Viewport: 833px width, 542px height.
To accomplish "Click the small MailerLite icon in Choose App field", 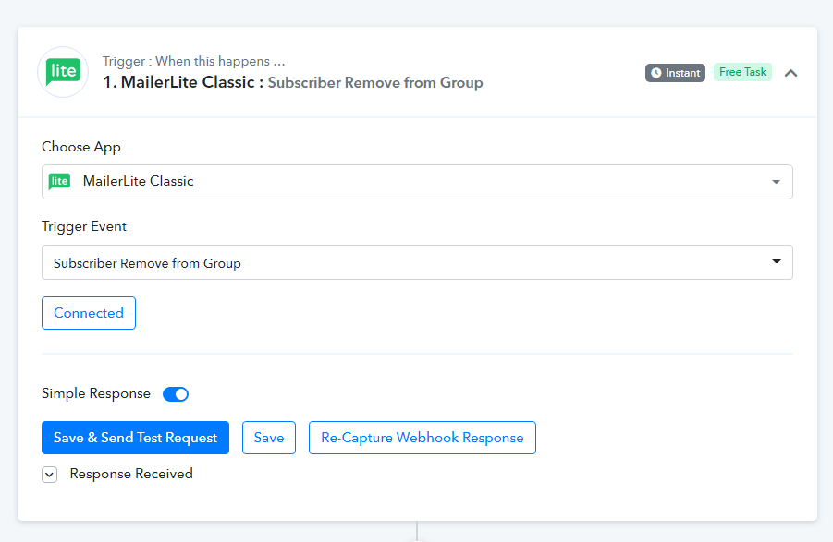I will coord(59,181).
